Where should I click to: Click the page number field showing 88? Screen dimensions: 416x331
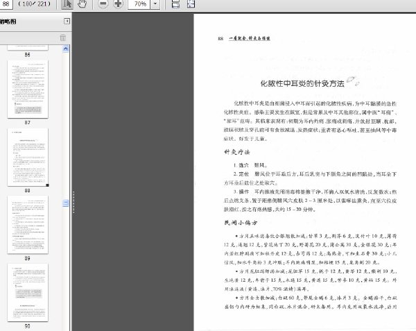point(6,4)
